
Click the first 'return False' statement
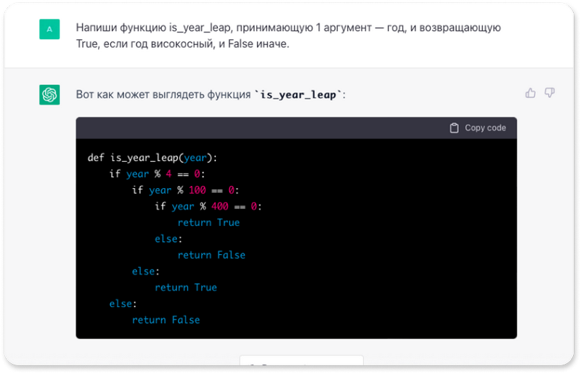pos(211,255)
